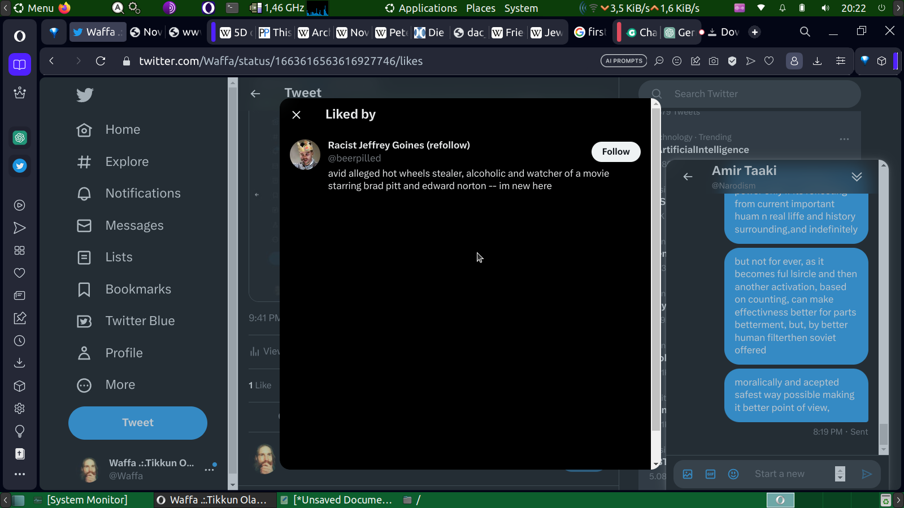Open the emoji picker in the message box
Screen dimensions: 904x508
(x=733, y=474)
